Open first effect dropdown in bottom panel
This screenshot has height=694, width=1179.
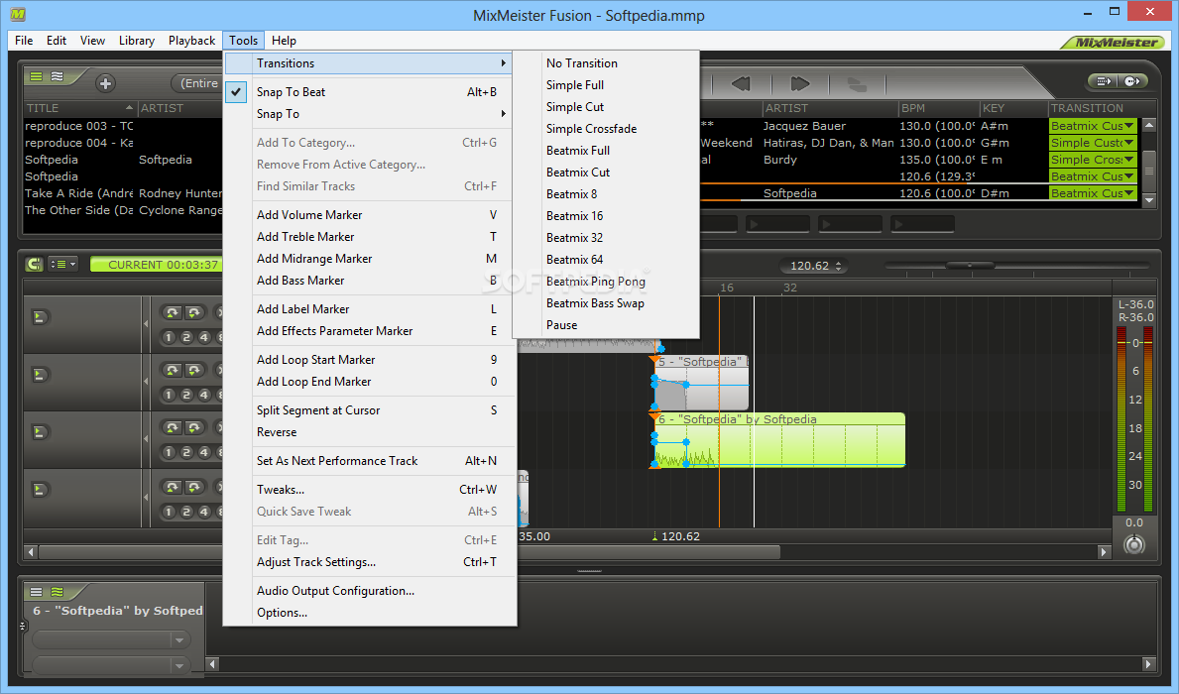point(111,639)
